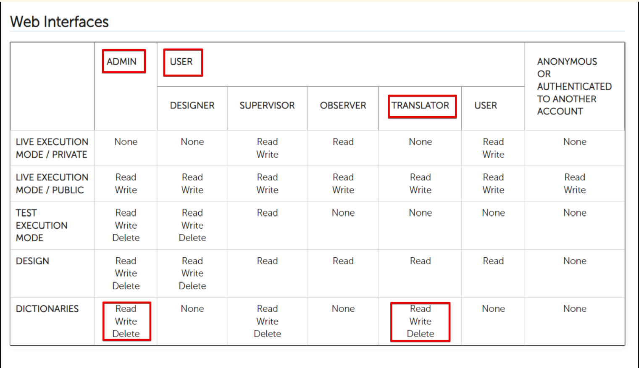This screenshot has width=639, height=368.
Task: Select USER sub-column Read Write in PRIVATE row
Action: [493, 148]
